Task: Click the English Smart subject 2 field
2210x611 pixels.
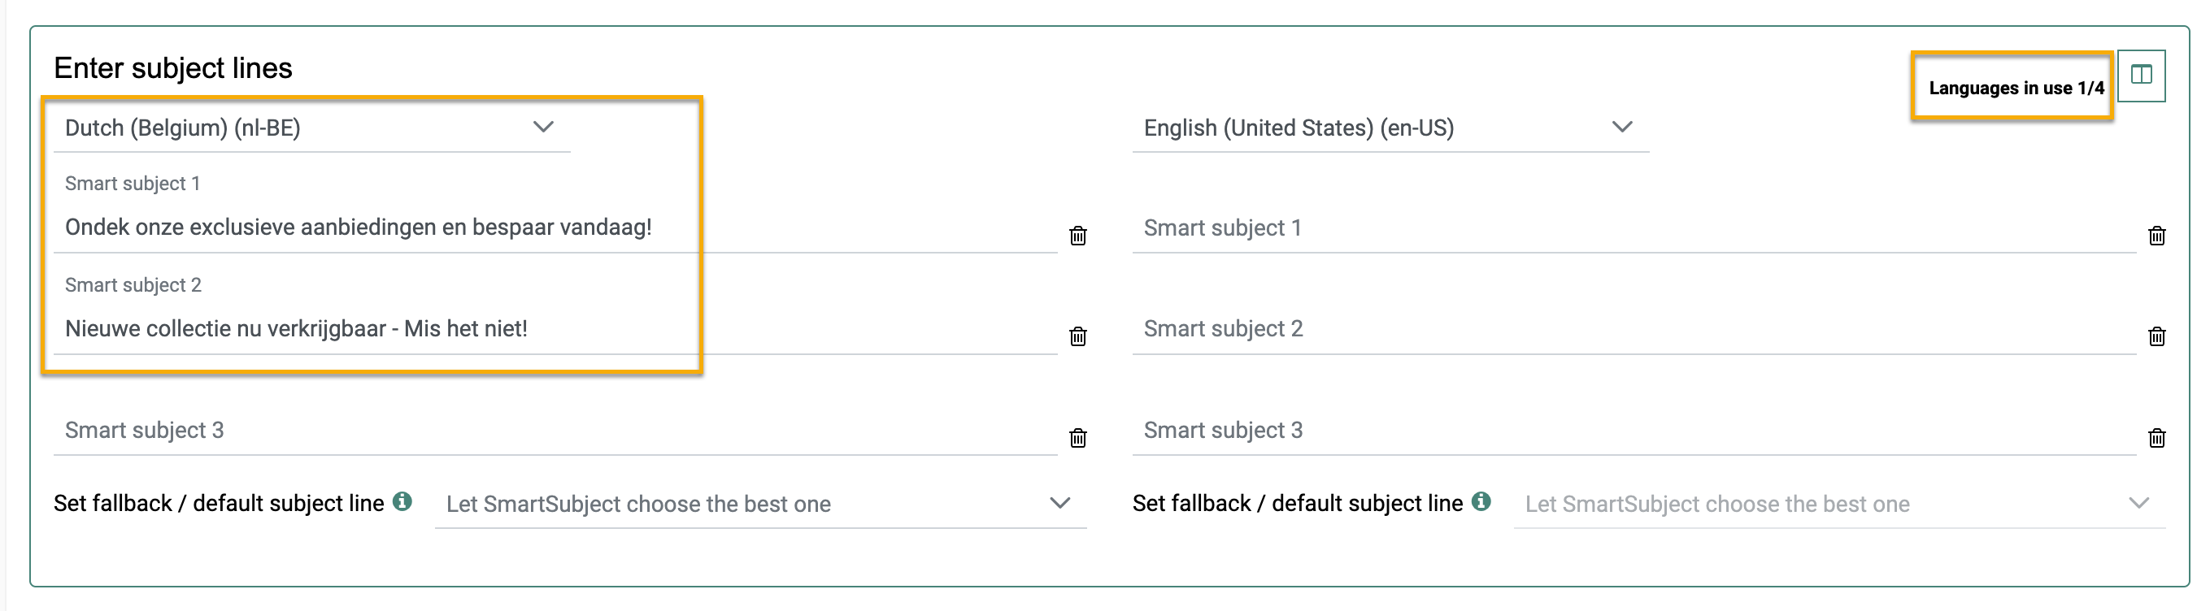Action: tap(1630, 329)
